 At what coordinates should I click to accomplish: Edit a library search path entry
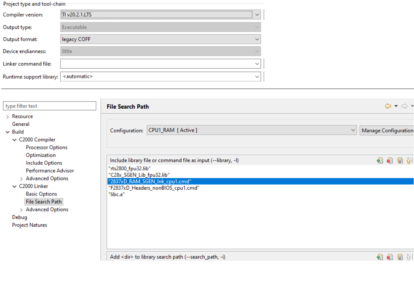[400, 257]
